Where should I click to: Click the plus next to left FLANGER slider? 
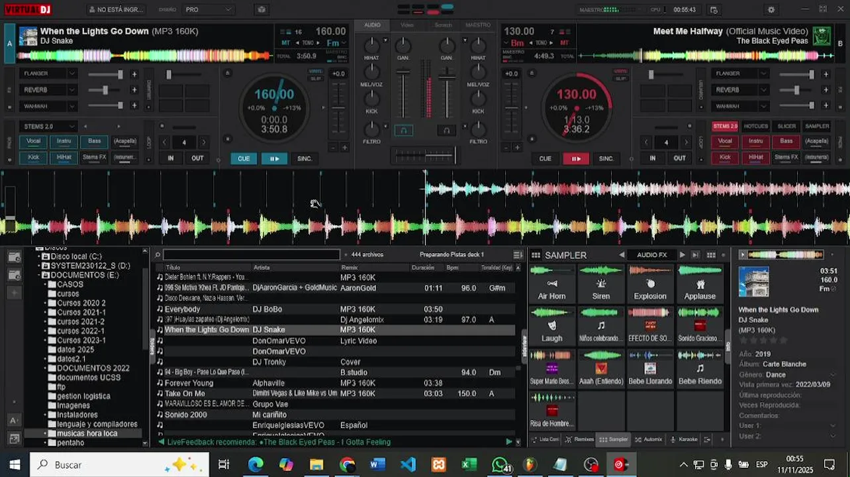(x=134, y=74)
